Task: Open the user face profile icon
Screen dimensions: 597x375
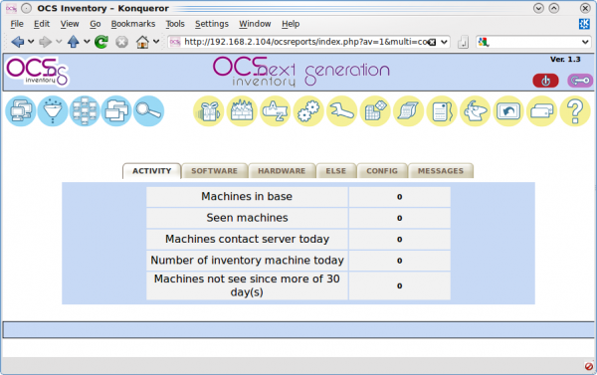Action: coord(475,111)
